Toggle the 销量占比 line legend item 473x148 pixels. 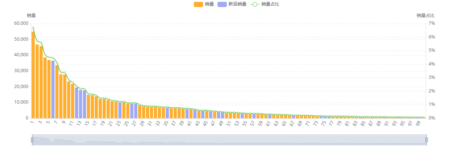click(x=265, y=4)
